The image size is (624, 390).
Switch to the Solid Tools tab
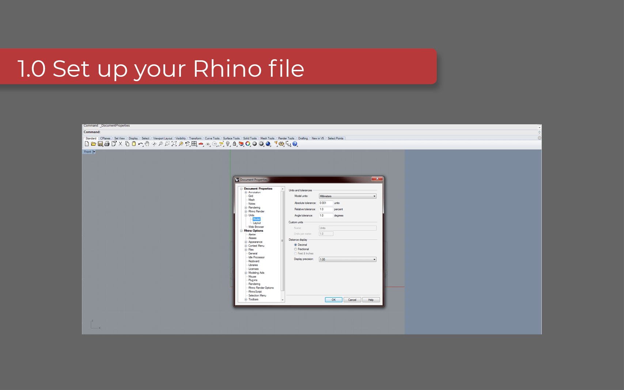click(250, 139)
